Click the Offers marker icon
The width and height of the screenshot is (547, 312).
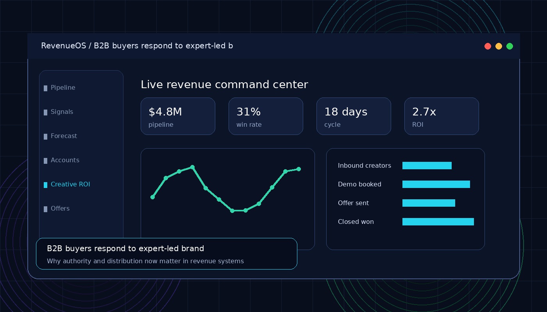45,209
